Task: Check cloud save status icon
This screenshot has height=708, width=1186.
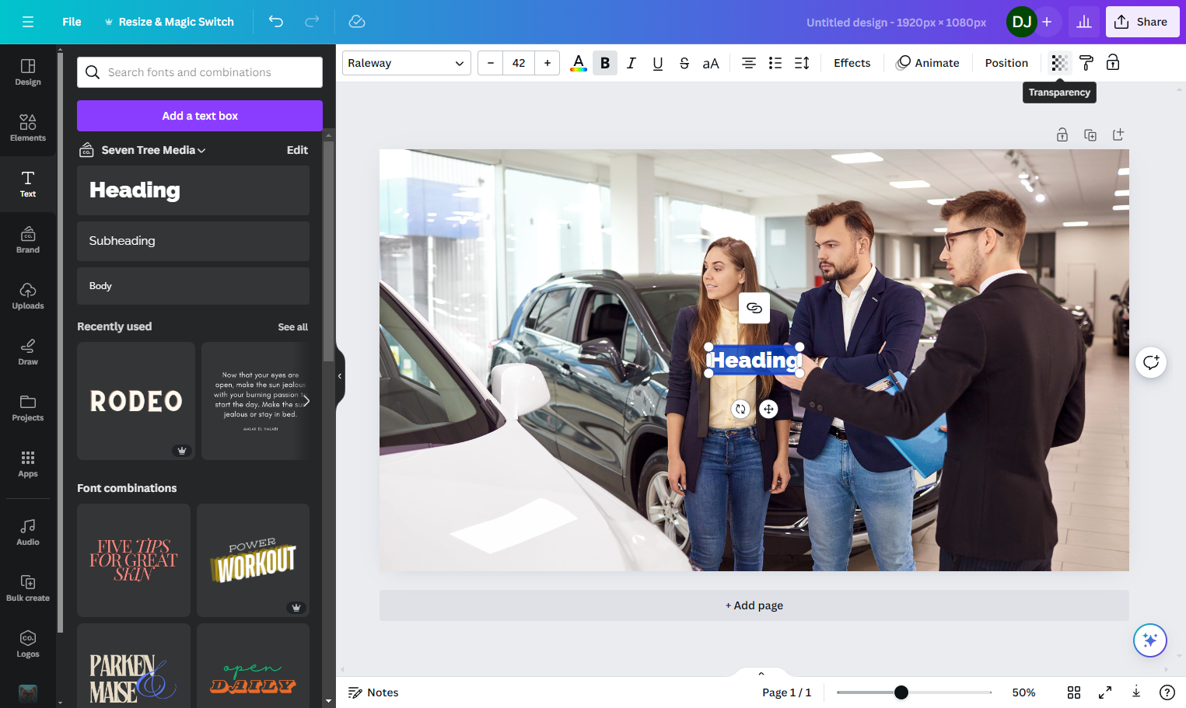Action: (357, 22)
